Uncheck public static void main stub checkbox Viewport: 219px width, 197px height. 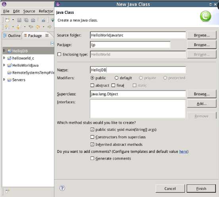92,129
